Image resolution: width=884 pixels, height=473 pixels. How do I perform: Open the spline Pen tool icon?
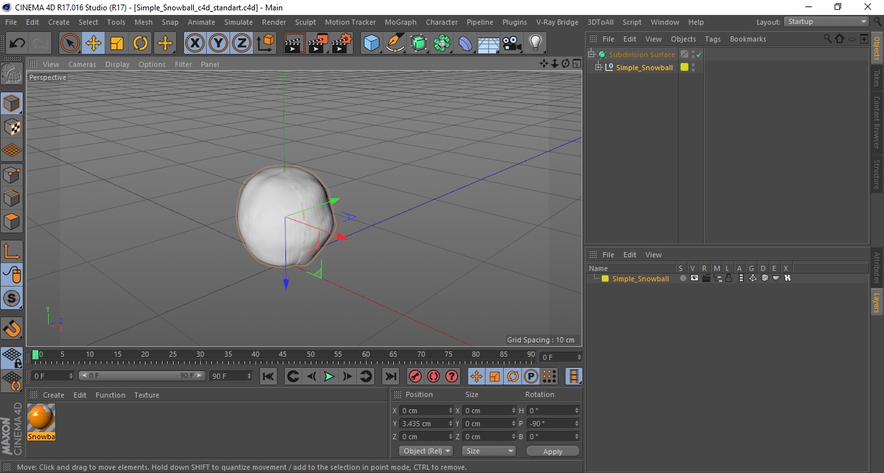tap(395, 44)
